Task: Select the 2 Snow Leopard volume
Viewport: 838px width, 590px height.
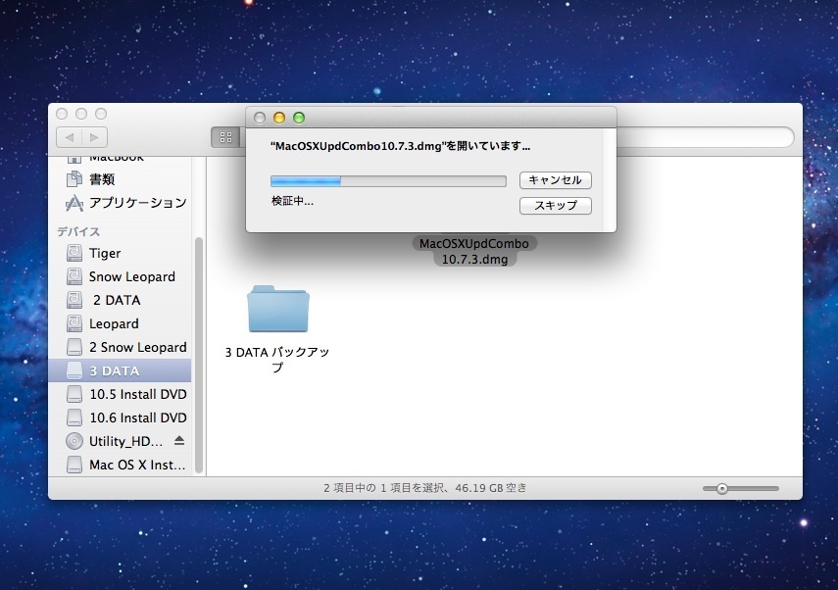Action: coord(120,347)
